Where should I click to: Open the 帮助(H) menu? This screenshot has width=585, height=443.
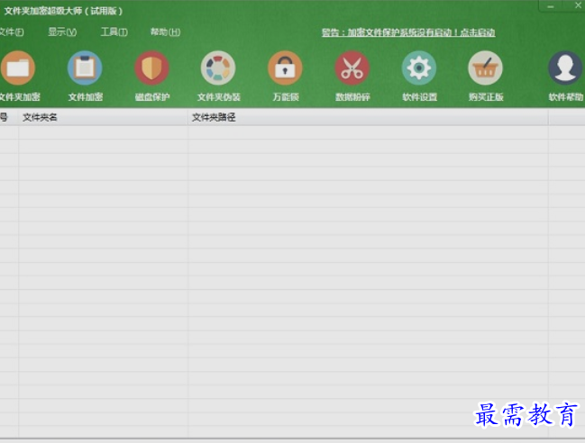165,32
